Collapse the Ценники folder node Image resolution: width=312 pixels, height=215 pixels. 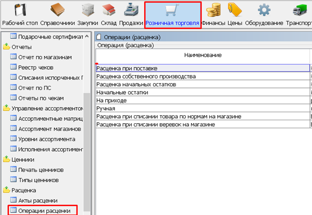6,159
